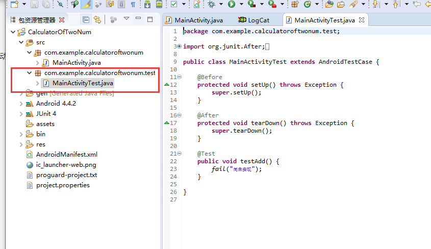Click the Previous Annotation up-arrow icon
The height and width of the screenshot is (249, 431).
tap(396, 4)
